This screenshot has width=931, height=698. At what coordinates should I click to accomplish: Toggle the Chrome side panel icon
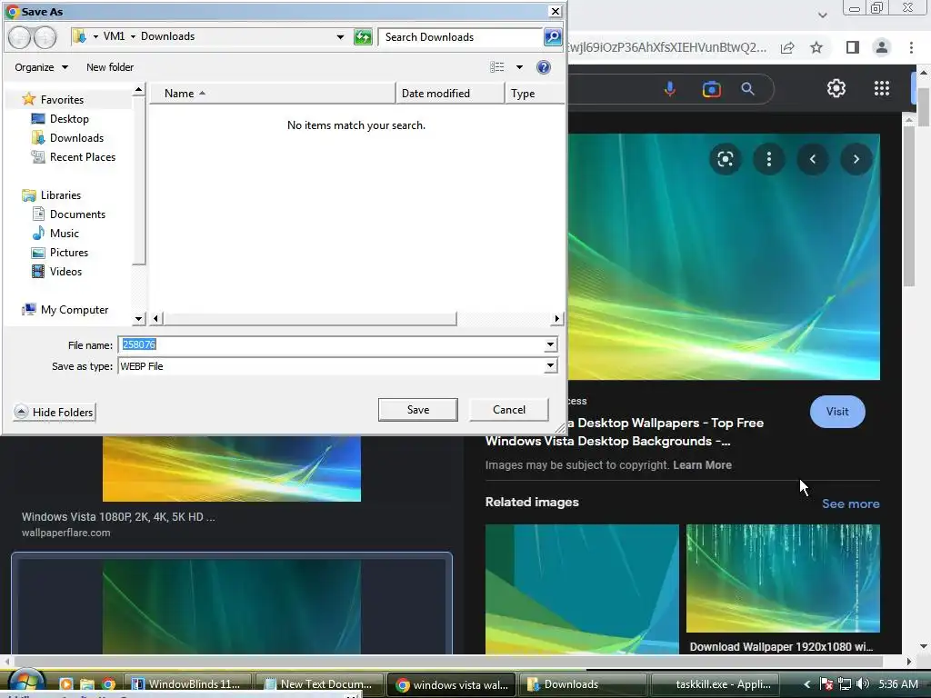tap(853, 47)
